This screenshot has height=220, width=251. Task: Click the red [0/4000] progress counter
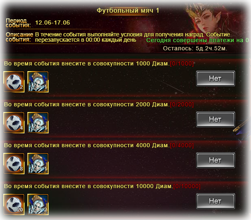[x=182, y=146]
